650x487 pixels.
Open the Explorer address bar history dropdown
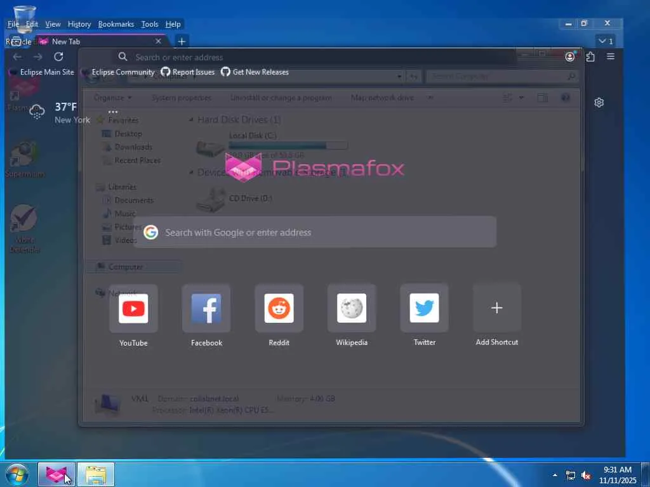[x=399, y=77]
